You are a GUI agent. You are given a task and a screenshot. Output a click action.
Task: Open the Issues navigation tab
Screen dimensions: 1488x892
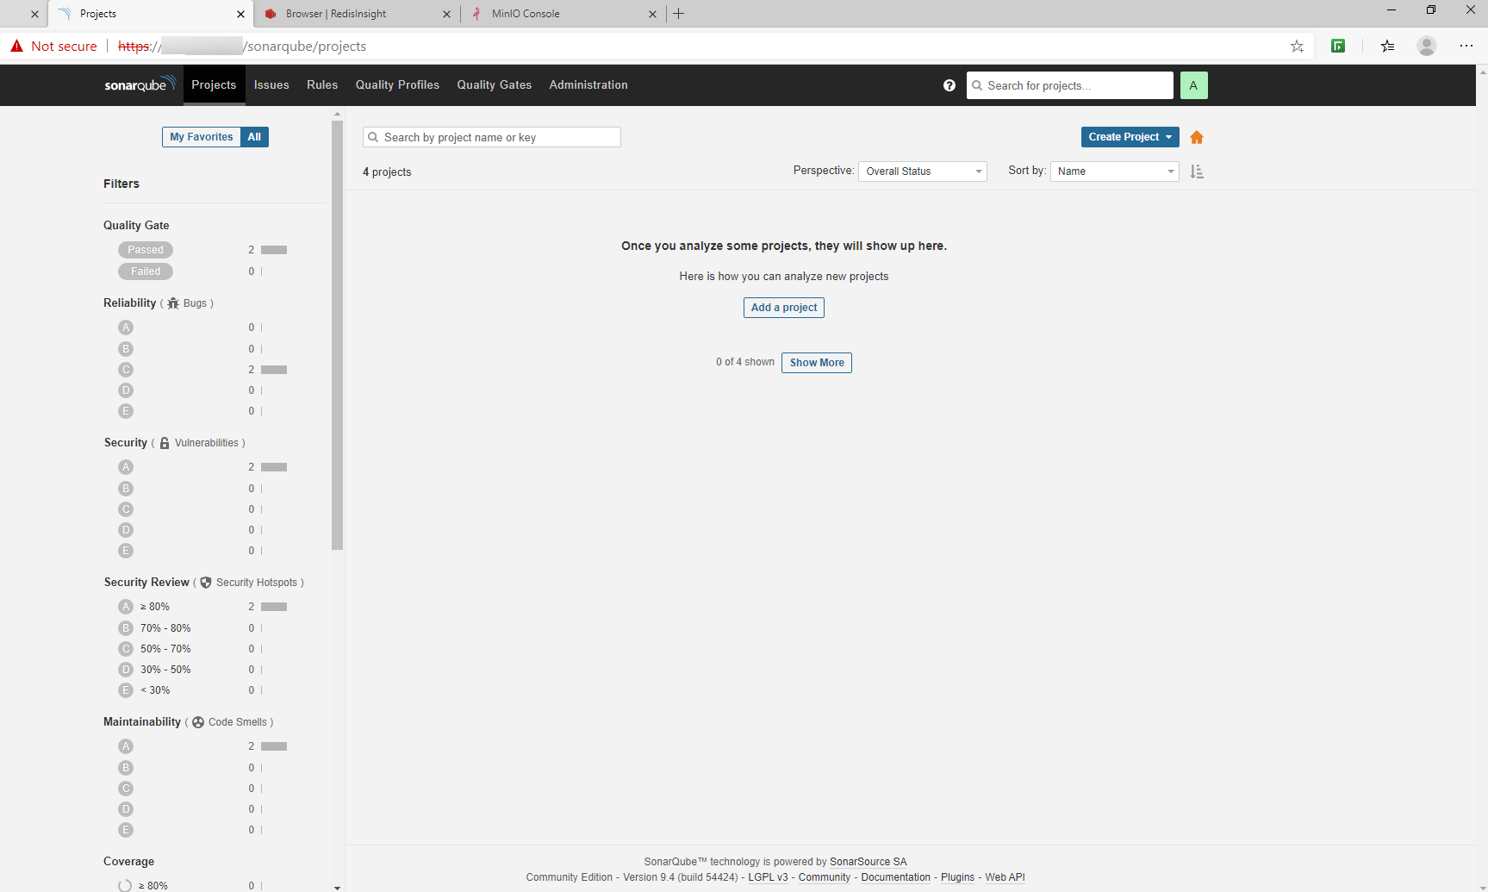tap(271, 85)
